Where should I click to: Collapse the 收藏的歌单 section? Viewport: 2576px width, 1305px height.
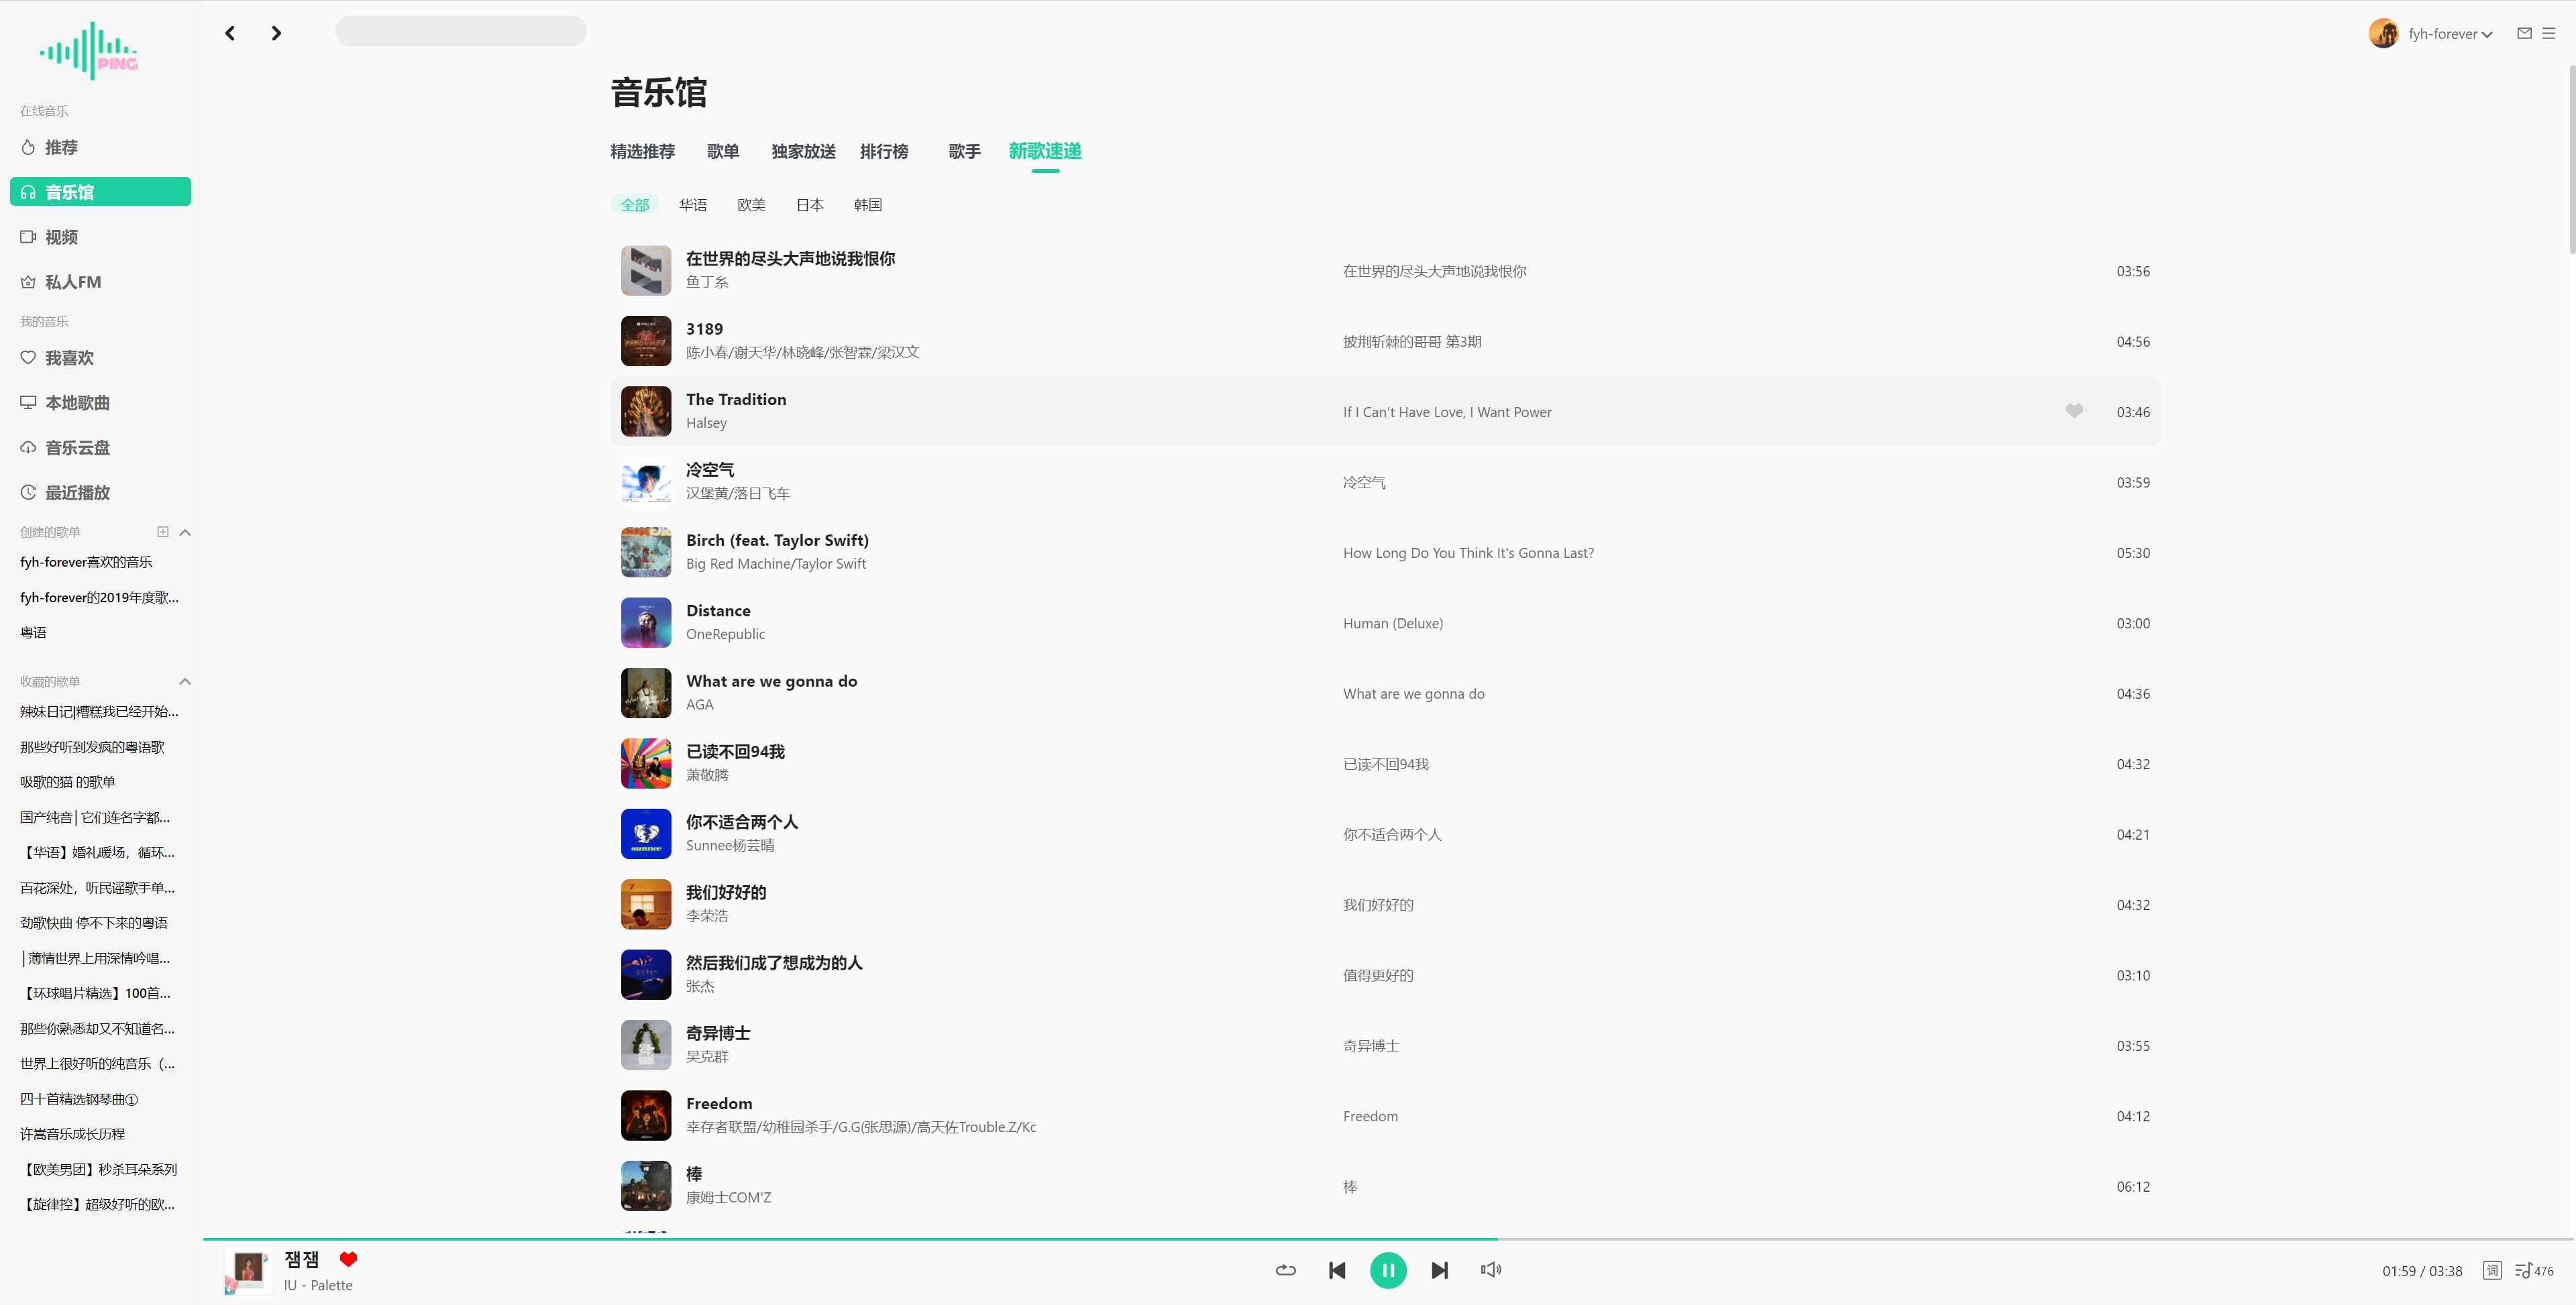coord(185,682)
